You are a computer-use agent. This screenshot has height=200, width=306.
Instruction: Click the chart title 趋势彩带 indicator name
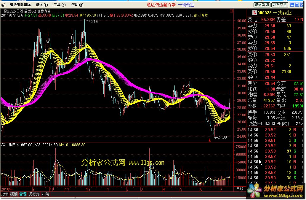point(44,11)
